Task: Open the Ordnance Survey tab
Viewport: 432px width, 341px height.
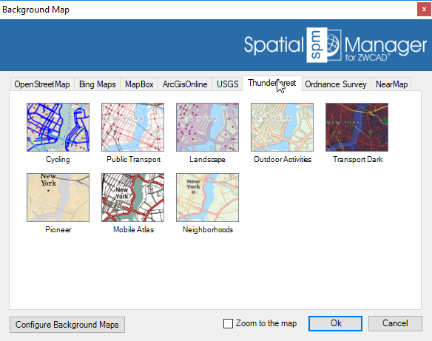Action: (x=336, y=84)
